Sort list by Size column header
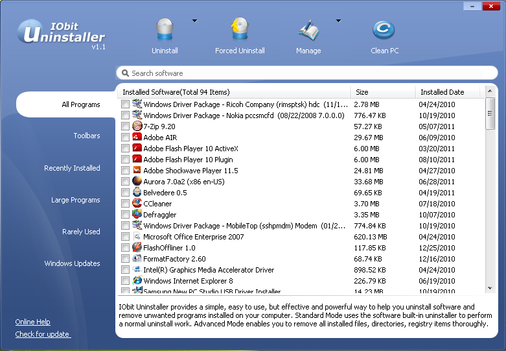 383,92
